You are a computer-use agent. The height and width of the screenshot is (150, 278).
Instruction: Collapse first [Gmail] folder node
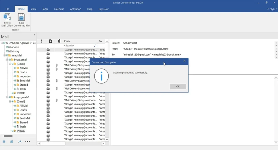point(10,64)
